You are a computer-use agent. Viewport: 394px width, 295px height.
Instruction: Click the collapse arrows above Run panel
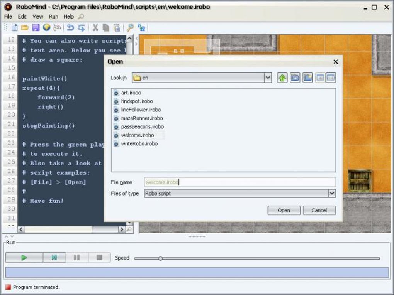click(x=9, y=236)
